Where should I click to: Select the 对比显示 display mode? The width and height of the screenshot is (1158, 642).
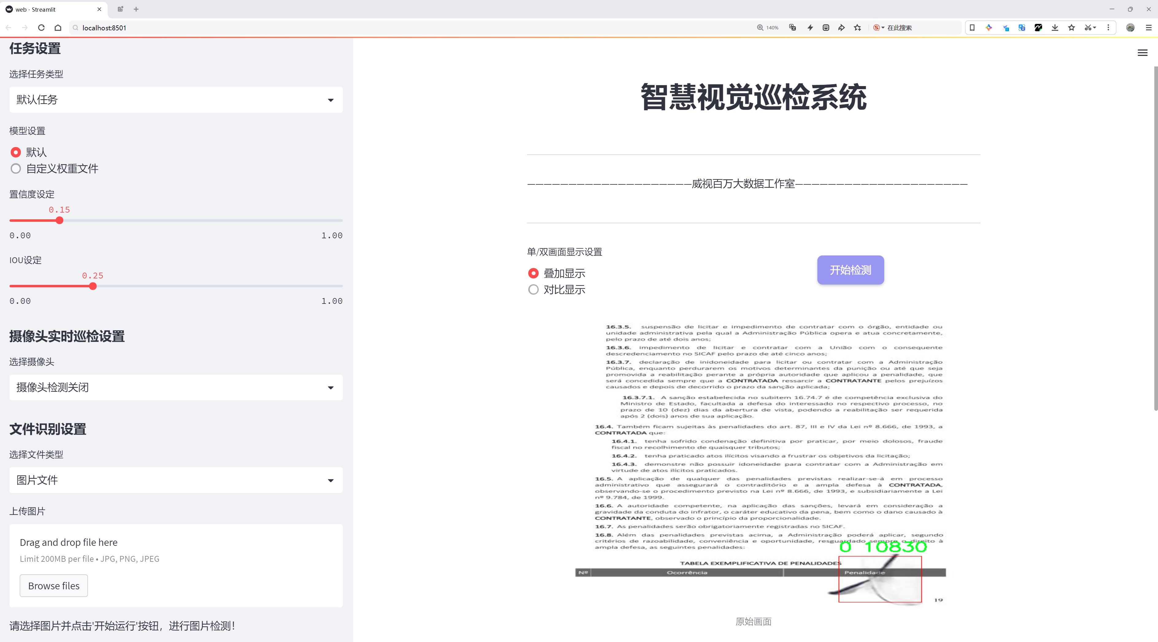click(x=533, y=289)
